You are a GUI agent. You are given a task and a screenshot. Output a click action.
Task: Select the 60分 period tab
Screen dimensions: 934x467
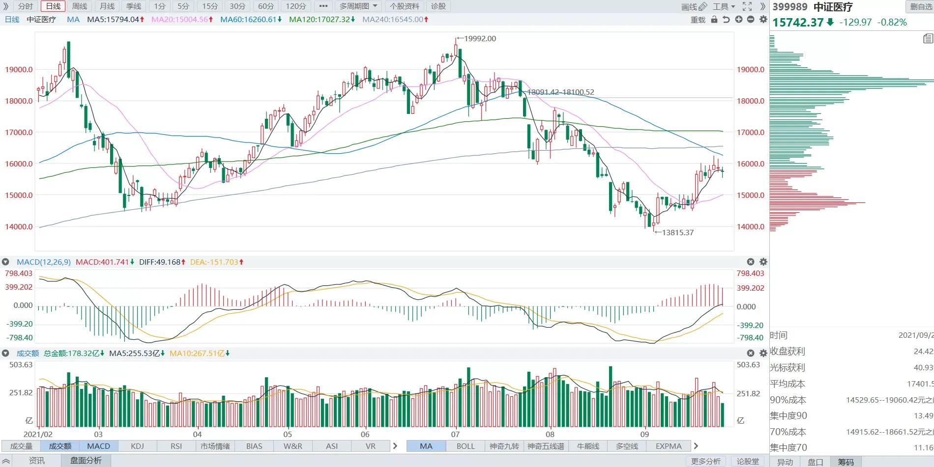266,6
